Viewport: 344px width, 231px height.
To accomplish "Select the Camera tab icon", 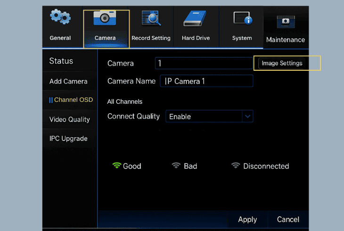I will point(105,18).
